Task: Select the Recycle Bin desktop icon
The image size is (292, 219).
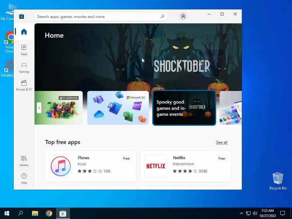Action: tap(278, 181)
